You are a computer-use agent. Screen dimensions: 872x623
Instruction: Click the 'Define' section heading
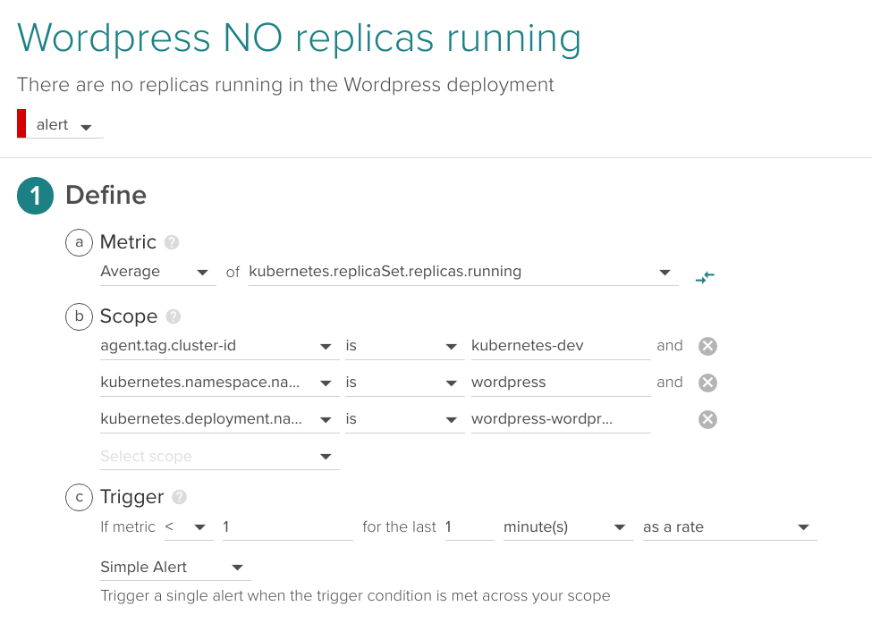pos(106,196)
